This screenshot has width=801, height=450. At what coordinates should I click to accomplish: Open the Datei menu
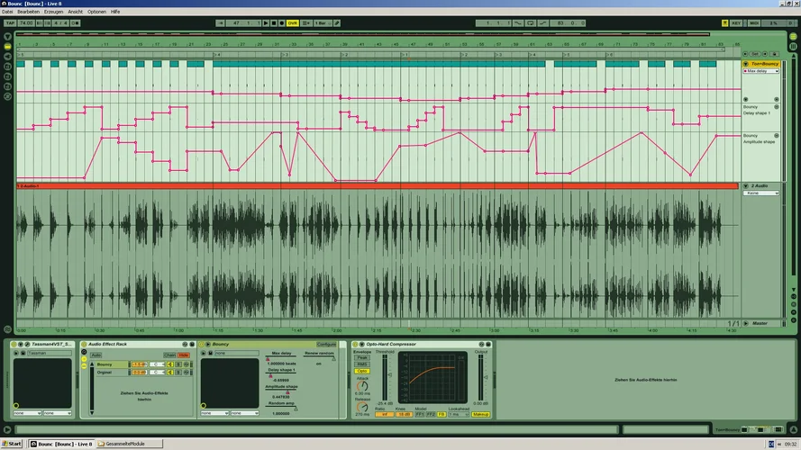coord(8,12)
